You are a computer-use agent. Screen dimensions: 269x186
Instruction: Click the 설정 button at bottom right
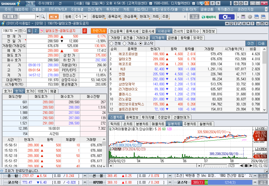pos(263,182)
